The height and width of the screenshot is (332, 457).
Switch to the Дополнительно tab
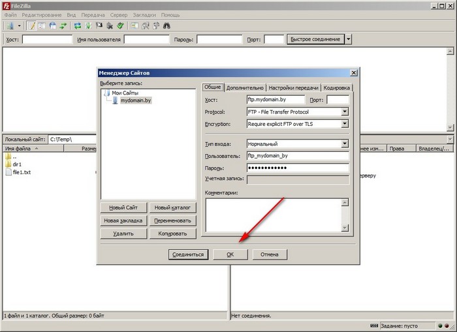[x=245, y=87]
